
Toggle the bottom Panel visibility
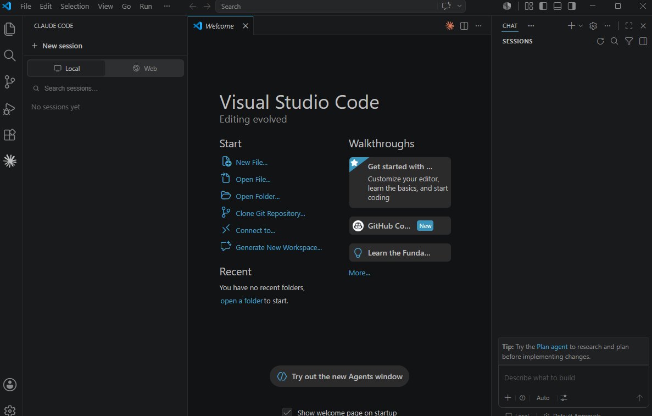(558, 6)
